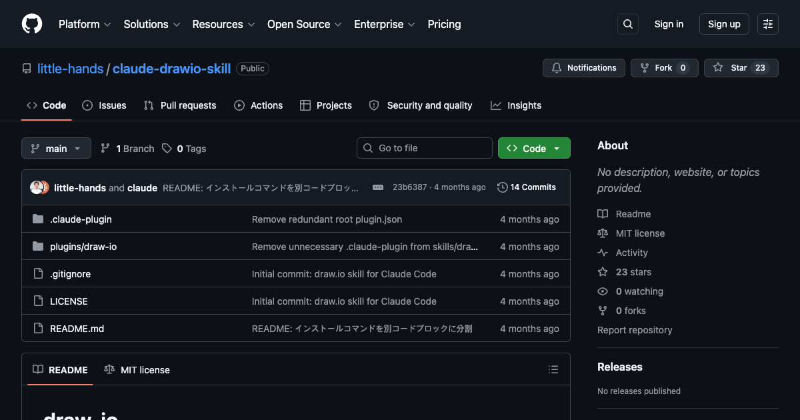This screenshot has width=800, height=420.
Task: Open the plugins/draw-io folder name
Action: click(83, 247)
